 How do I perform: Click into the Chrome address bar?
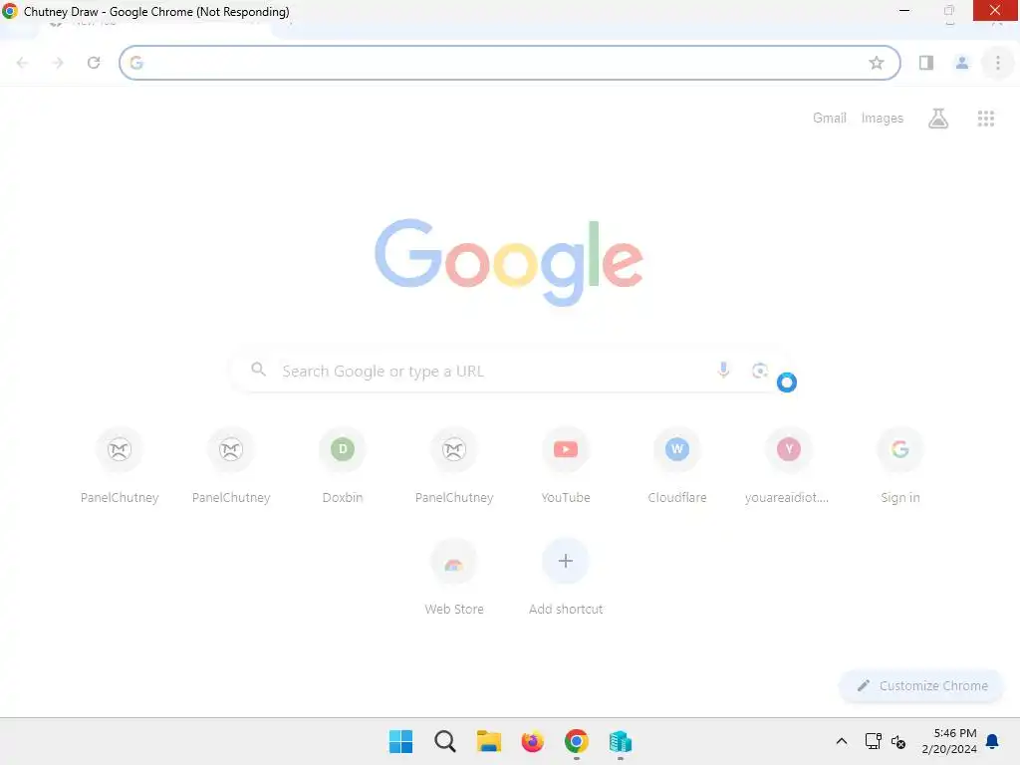click(509, 63)
